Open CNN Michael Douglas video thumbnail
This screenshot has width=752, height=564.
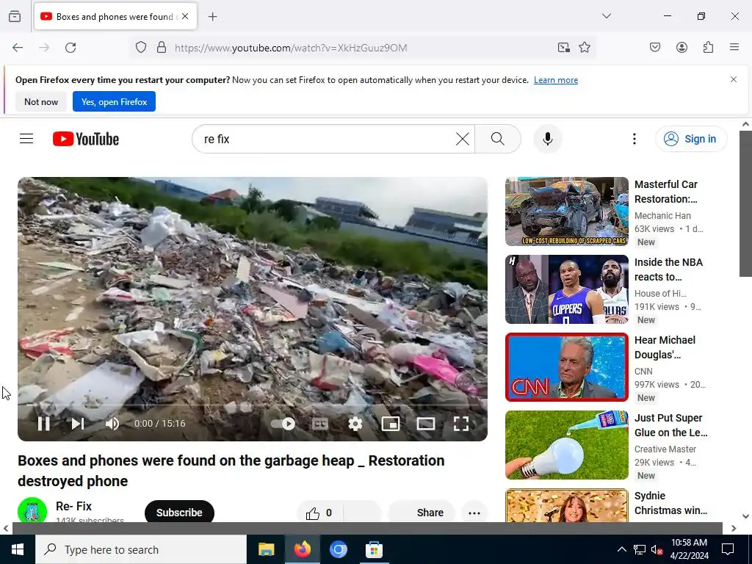click(566, 367)
